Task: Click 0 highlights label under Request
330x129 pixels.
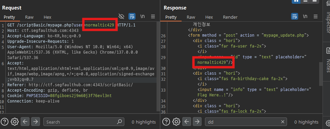Action: tap(144, 122)
